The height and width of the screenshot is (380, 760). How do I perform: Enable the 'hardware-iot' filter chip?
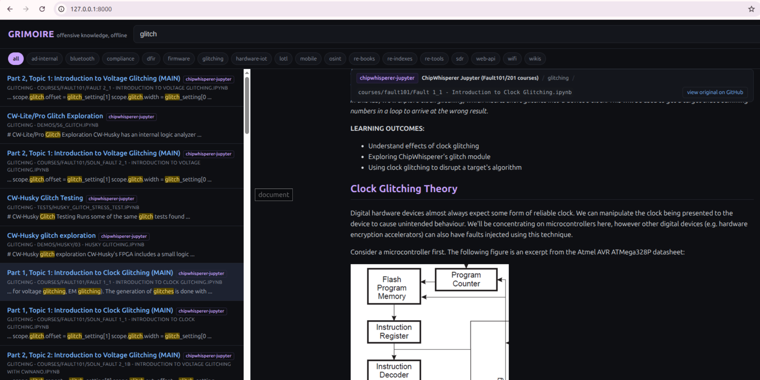251,58
